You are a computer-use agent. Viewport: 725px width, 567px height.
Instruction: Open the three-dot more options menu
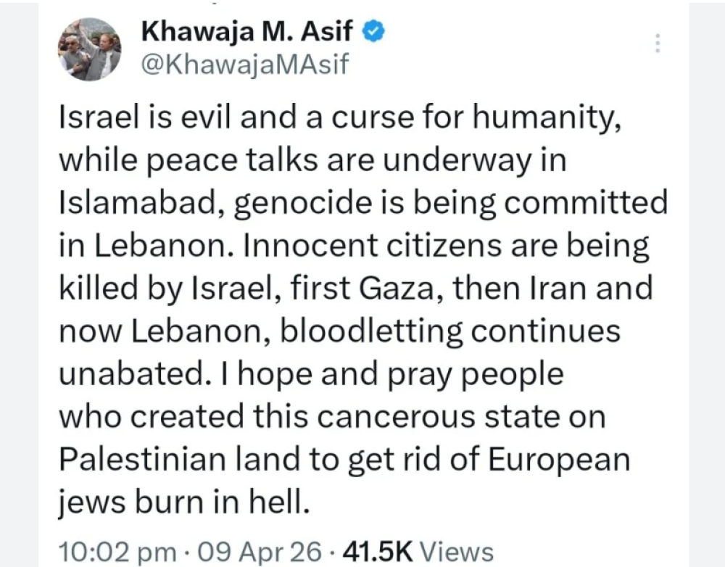click(658, 43)
